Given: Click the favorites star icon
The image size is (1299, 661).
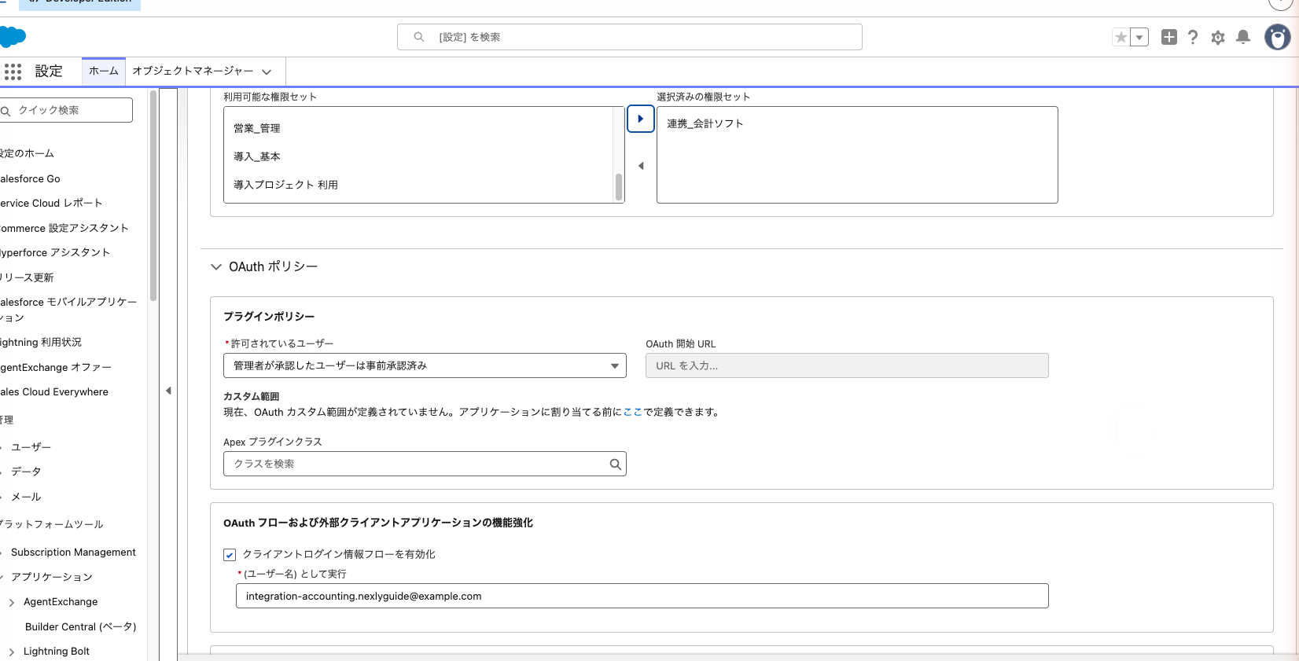Looking at the screenshot, I should click(x=1121, y=37).
